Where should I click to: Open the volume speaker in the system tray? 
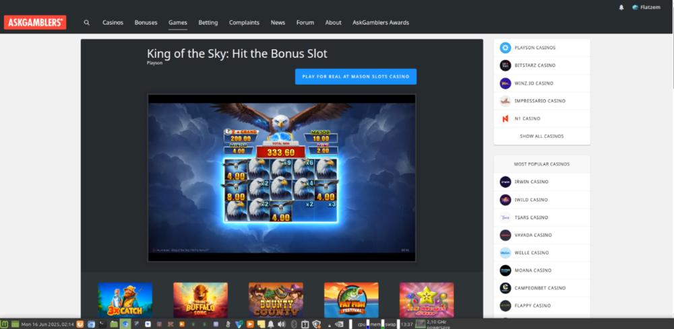coord(282,324)
